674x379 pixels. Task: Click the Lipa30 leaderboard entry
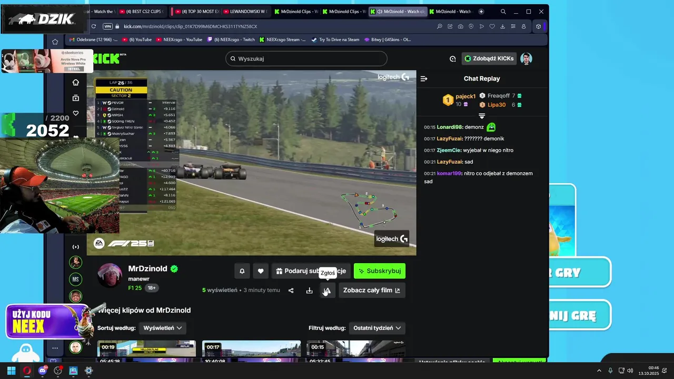500,105
